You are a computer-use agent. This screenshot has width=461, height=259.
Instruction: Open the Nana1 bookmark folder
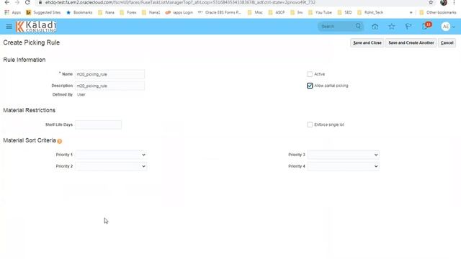pos(151,13)
